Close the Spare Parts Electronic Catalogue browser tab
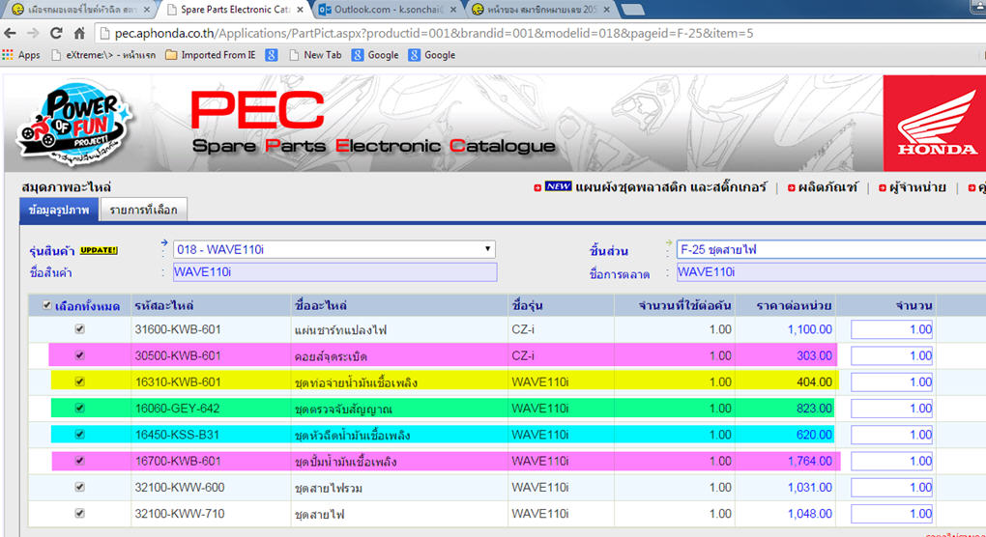Image resolution: width=986 pixels, height=537 pixels. coord(300,10)
